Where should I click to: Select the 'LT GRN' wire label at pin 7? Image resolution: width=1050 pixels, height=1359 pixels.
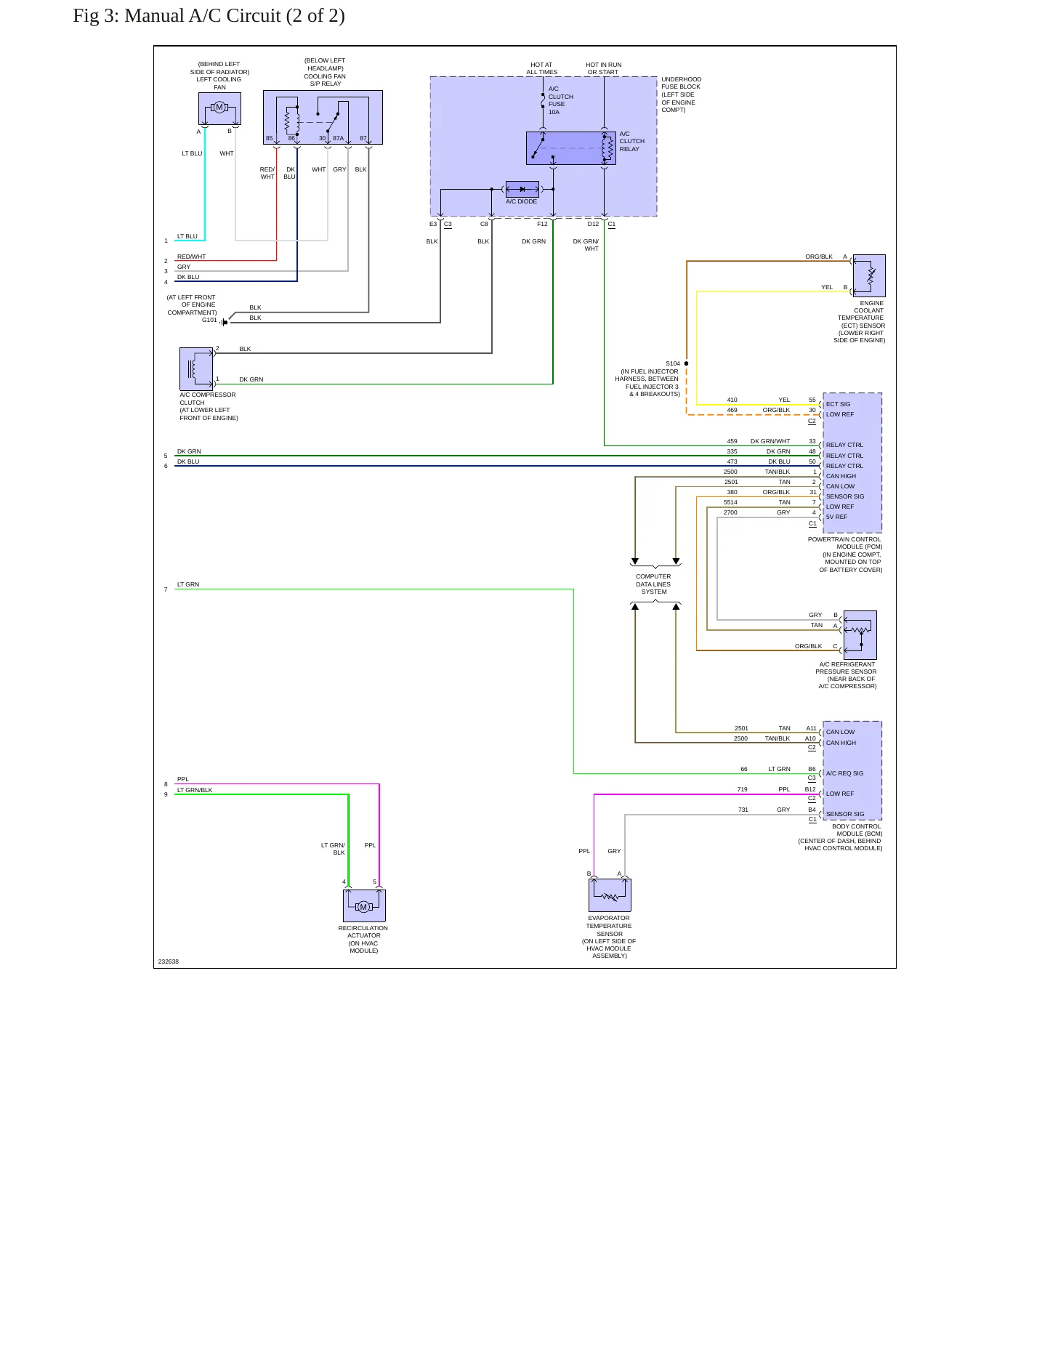(188, 584)
